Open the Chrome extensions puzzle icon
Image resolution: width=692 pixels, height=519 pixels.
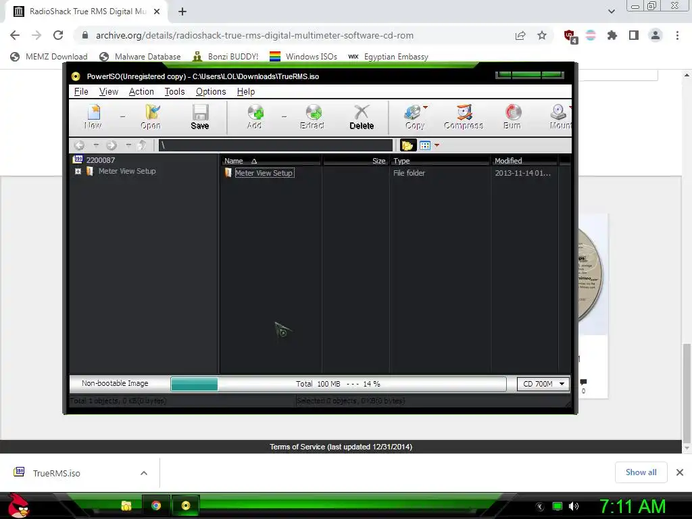(x=612, y=35)
